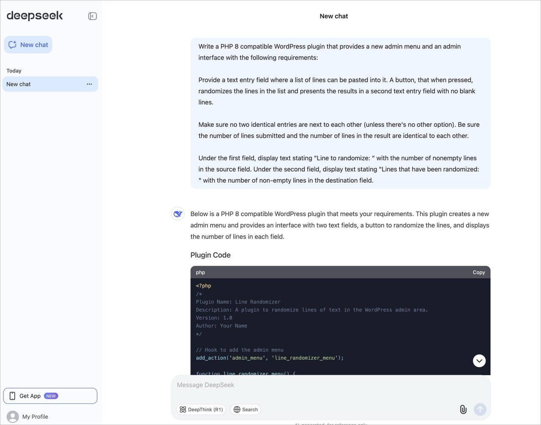This screenshot has width=541, height=425.
Task: Click the profile avatar icon
Action: pyautogui.click(x=13, y=417)
